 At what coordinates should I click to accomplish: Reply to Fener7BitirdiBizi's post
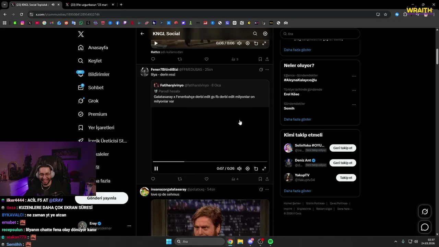pos(153,179)
